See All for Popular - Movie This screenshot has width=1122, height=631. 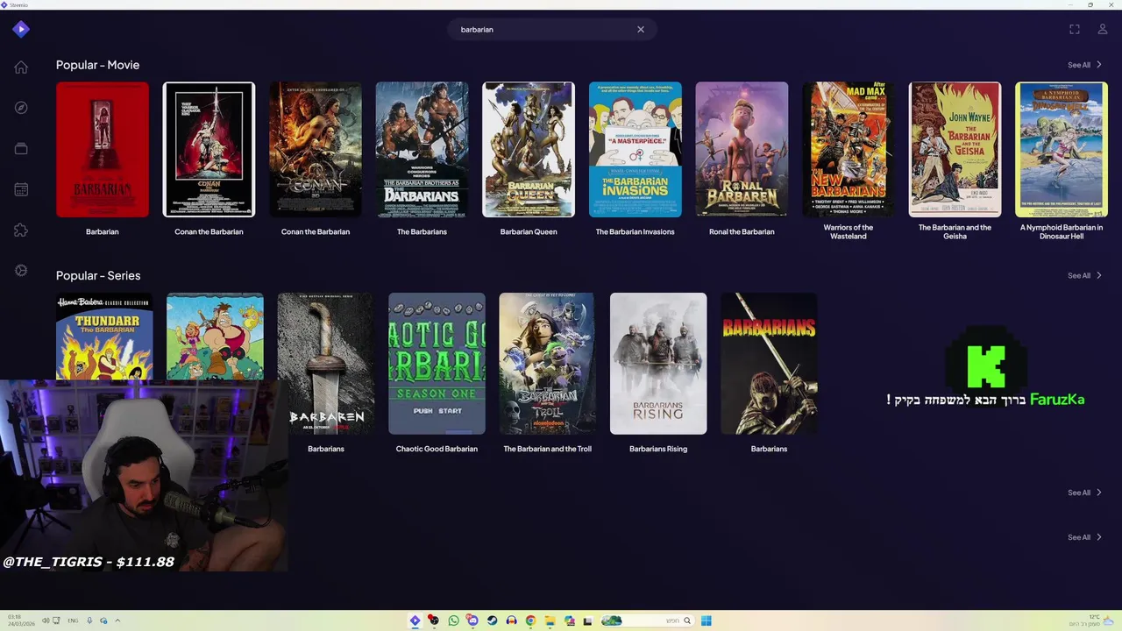coord(1084,65)
